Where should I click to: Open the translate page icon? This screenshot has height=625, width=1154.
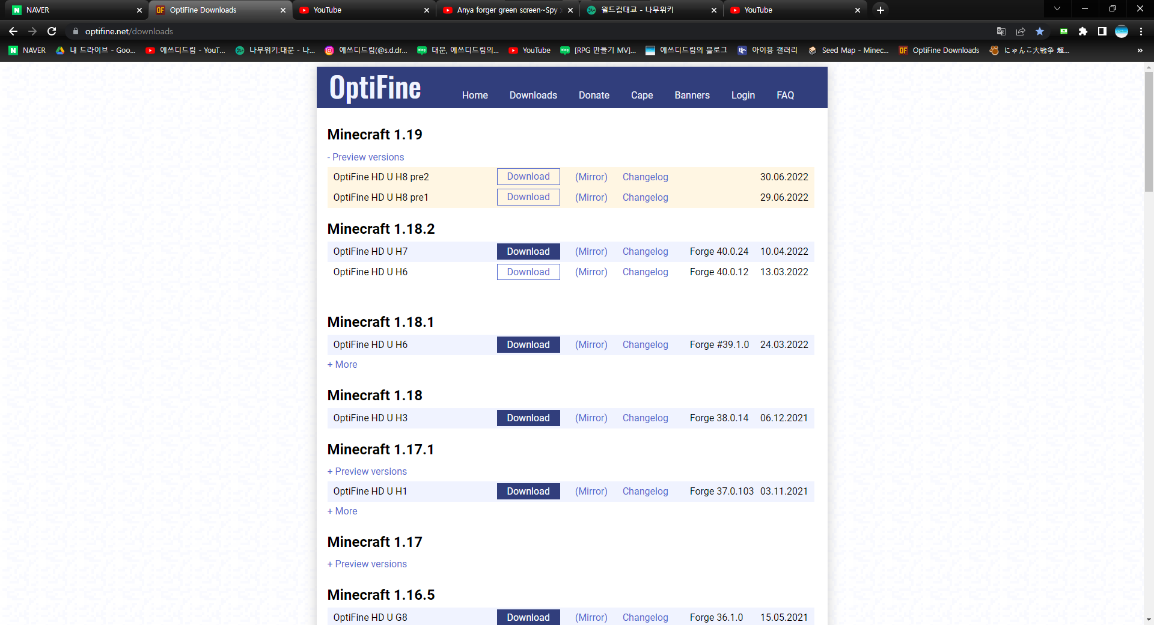click(x=1001, y=31)
